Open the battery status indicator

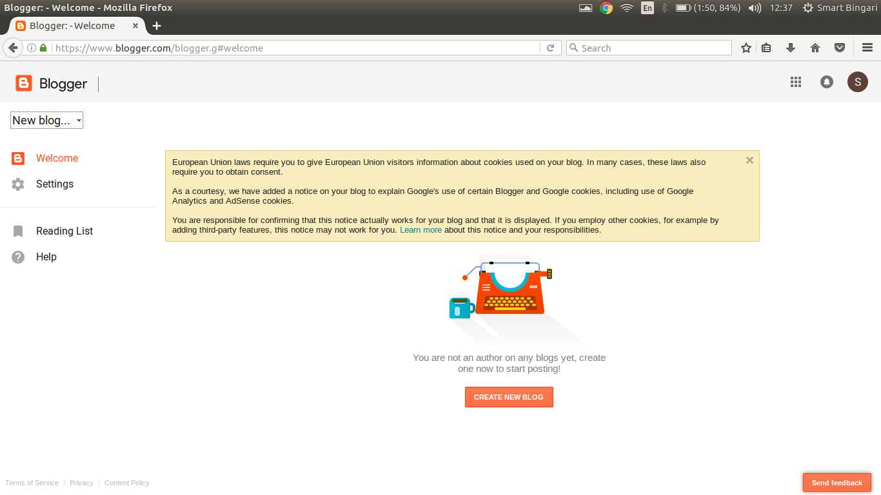coord(708,8)
